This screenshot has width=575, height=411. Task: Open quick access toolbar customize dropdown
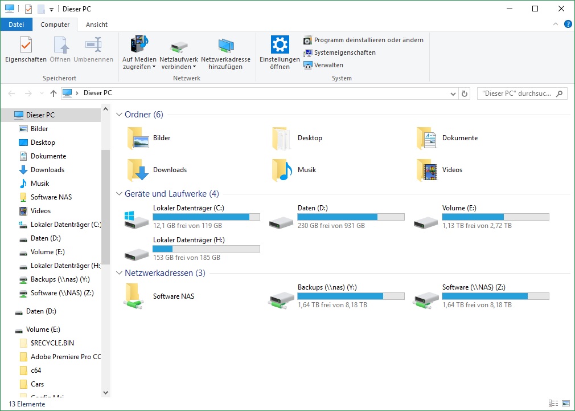(x=51, y=9)
